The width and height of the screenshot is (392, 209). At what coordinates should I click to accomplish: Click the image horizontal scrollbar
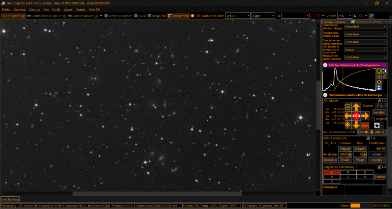(x=157, y=193)
